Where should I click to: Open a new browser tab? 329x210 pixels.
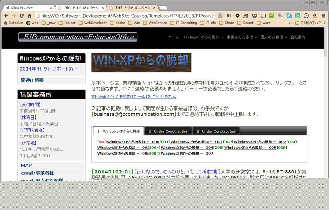pyautogui.click(x=163, y=8)
